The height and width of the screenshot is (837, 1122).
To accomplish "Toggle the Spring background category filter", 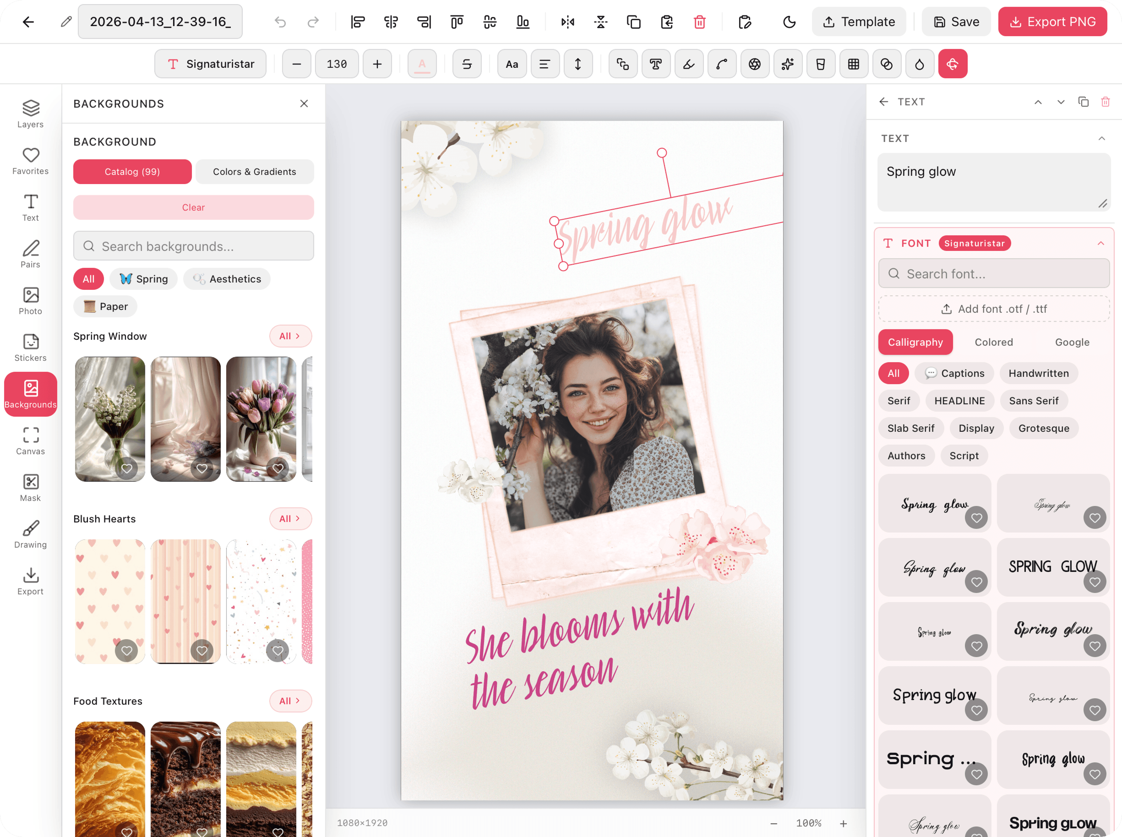I will click(x=143, y=279).
